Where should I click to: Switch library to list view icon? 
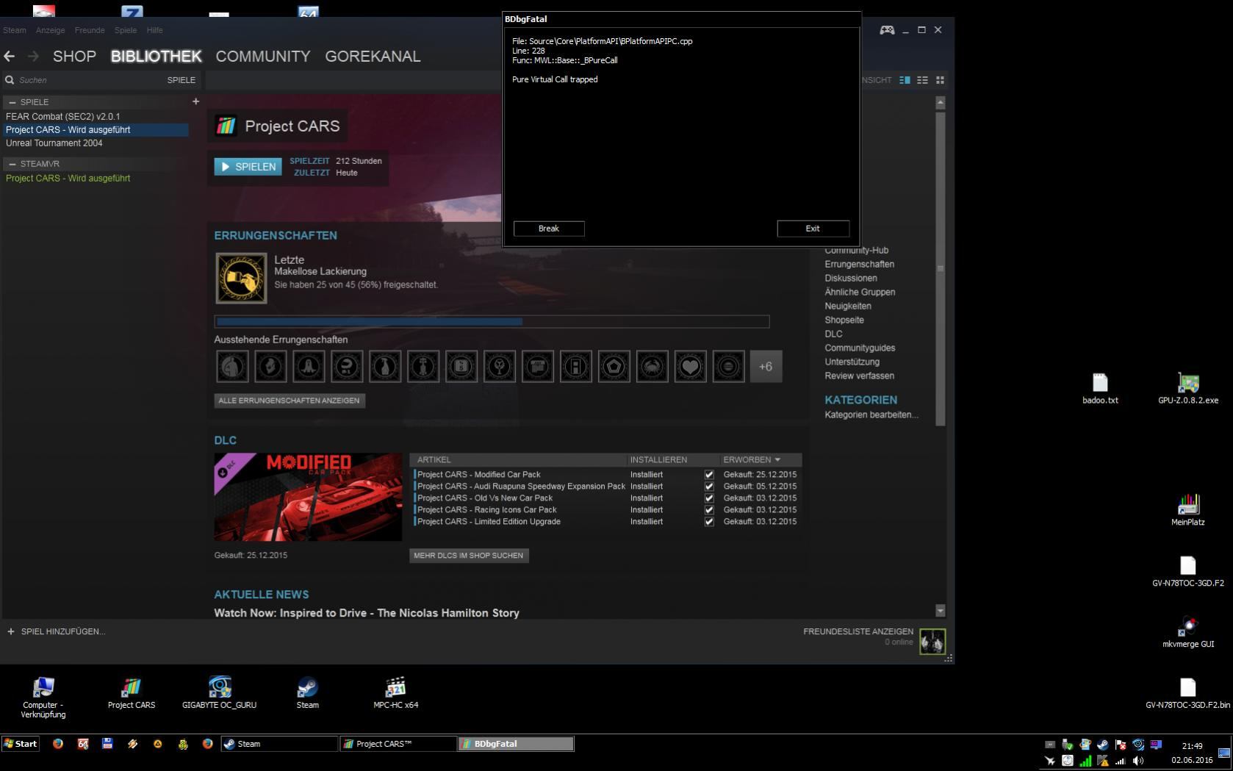[x=922, y=80]
